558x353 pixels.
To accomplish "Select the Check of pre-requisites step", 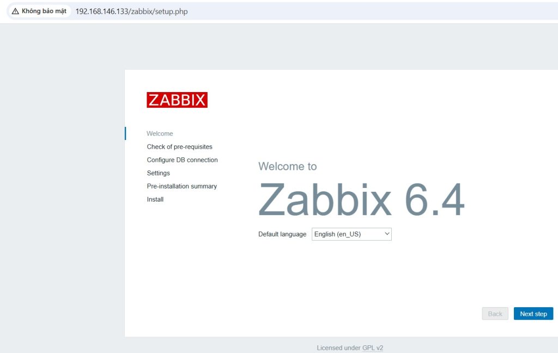I will click(179, 147).
